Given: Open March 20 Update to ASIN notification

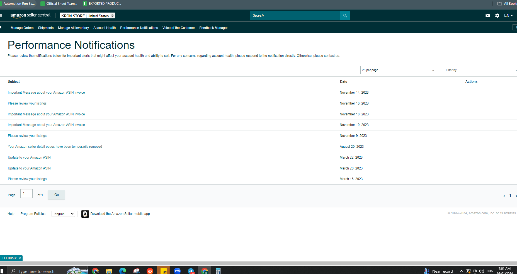Looking at the screenshot, I should point(29,168).
